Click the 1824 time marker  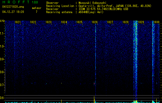click(64, 22)
